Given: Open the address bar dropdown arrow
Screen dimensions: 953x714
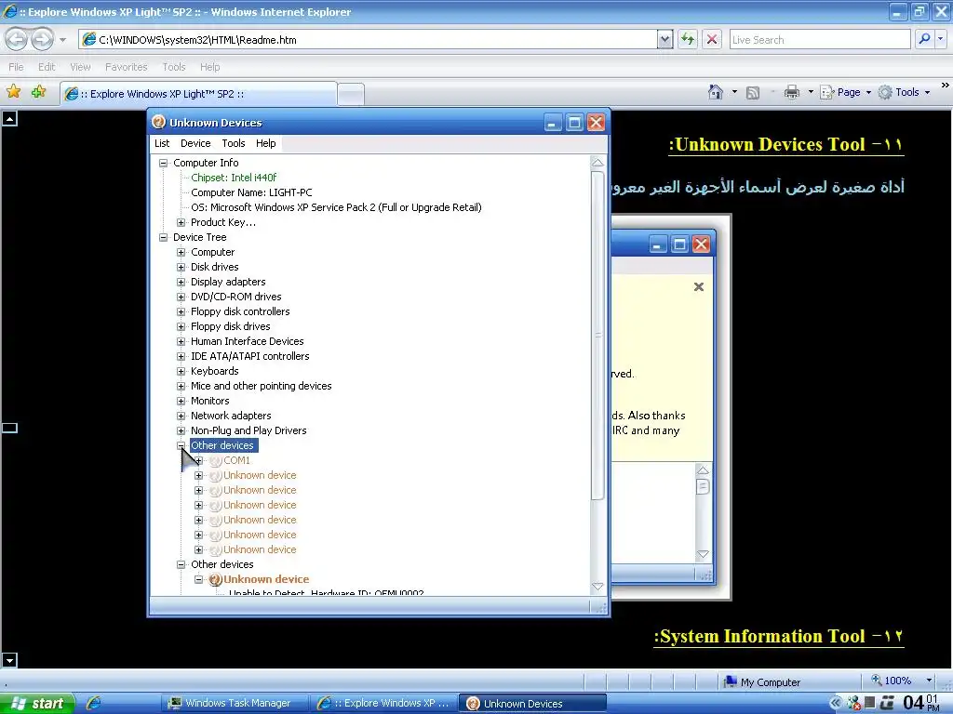Looking at the screenshot, I should click(x=664, y=39).
